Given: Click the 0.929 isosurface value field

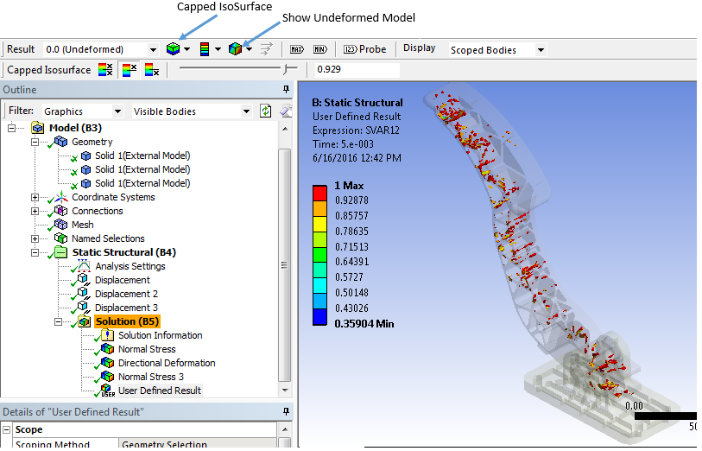Looking at the screenshot, I should tap(356, 69).
